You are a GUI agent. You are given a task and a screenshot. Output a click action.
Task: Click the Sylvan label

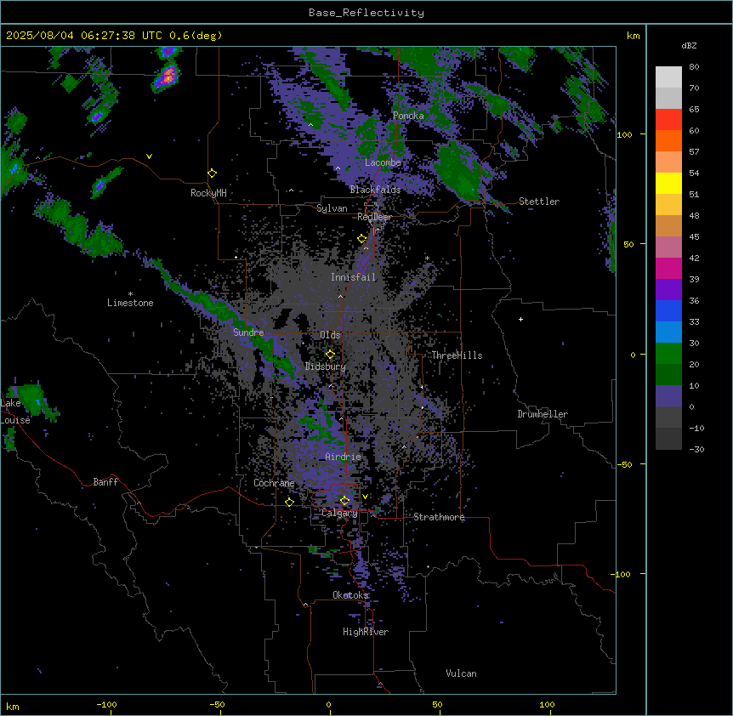click(x=332, y=208)
